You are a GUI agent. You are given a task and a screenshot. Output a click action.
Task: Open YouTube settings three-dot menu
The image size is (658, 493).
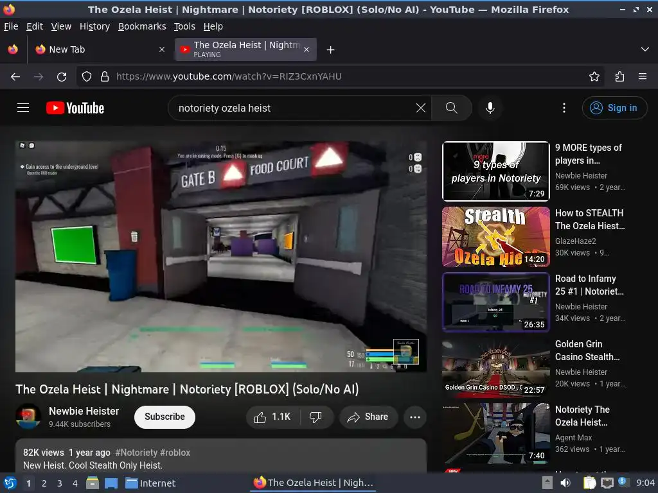click(x=564, y=108)
